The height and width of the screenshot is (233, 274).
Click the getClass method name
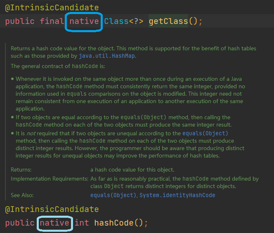coord(168,21)
